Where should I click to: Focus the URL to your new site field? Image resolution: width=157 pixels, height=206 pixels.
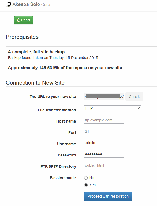pos(104,97)
